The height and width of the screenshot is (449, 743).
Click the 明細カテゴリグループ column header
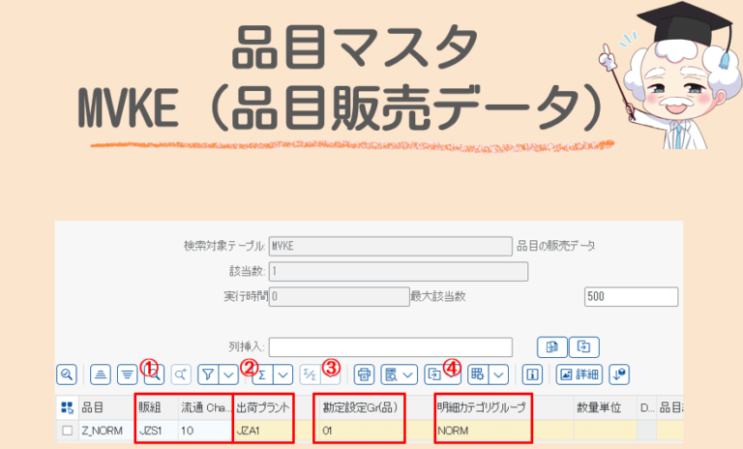(x=484, y=407)
